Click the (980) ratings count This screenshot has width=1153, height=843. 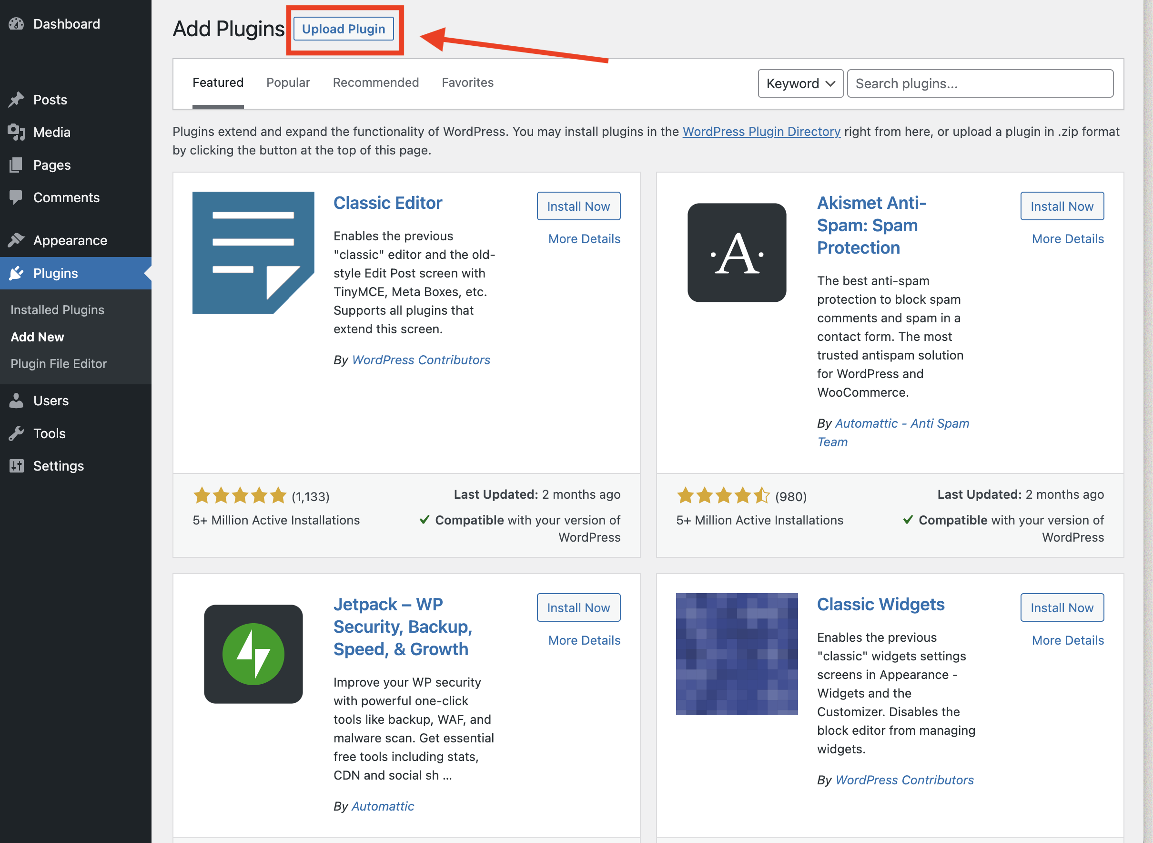tap(791, 496)
